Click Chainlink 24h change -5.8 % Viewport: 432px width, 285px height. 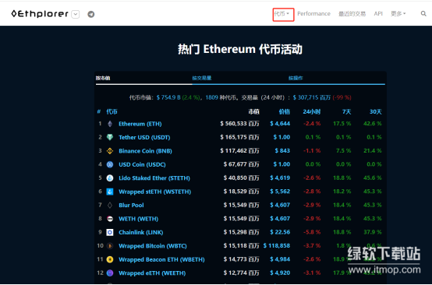[x=312, y=232]
